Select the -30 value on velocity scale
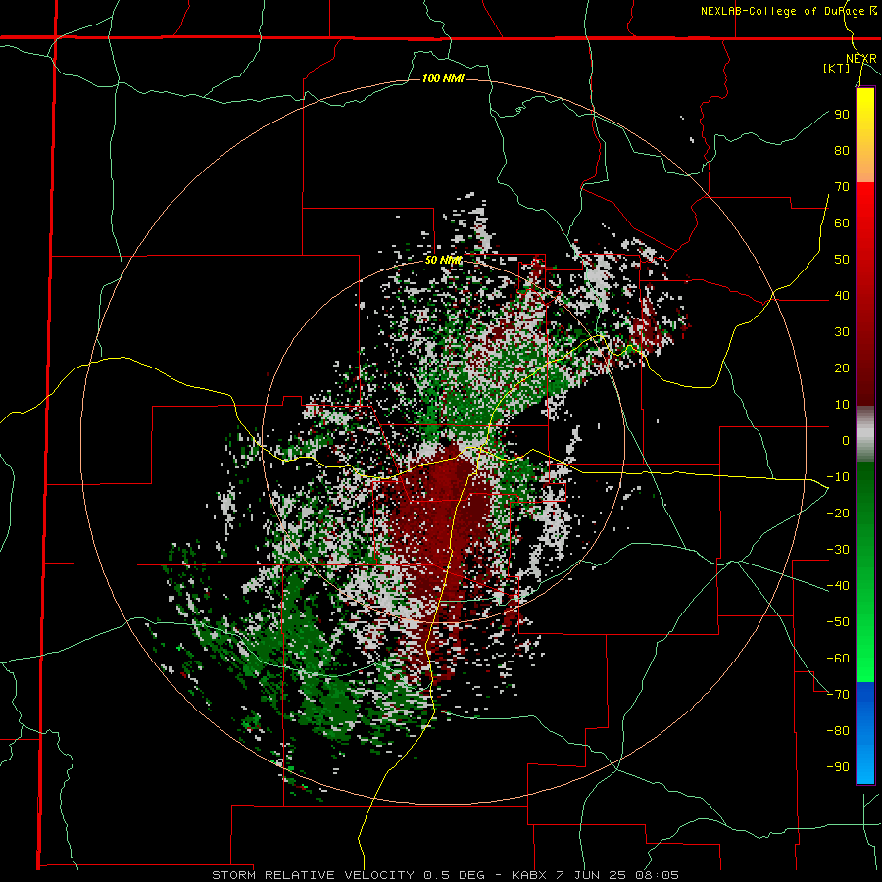This screenshot has height=882, width=882. click(x=838, y=550)
